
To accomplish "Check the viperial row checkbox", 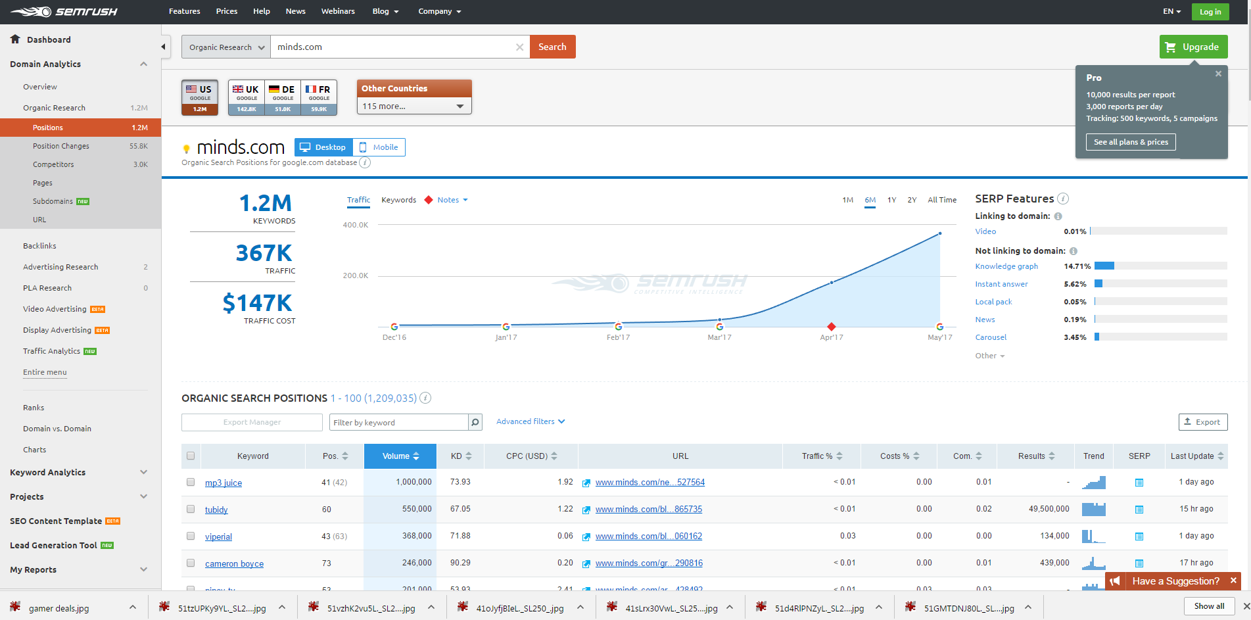I will (x=191, y=536).
